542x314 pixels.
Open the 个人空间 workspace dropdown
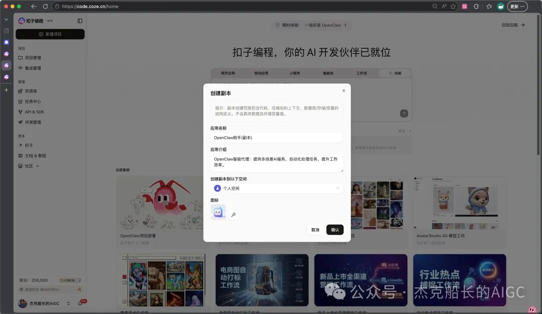pyautogui.click(x=277, y=188)
